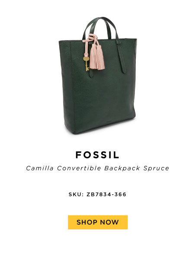Click the word "Camilla" in product name
This screenshot has height=260, width=195.
[40, 168]
